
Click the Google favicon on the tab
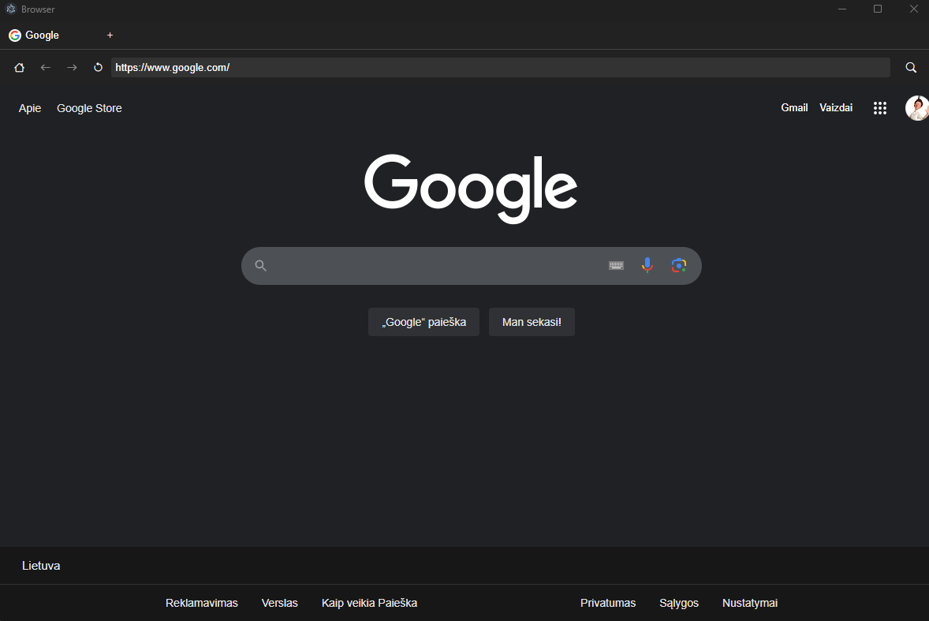pos(15,36)
